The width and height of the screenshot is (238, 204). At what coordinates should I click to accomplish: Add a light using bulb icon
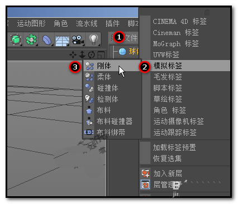coord(93,39)
